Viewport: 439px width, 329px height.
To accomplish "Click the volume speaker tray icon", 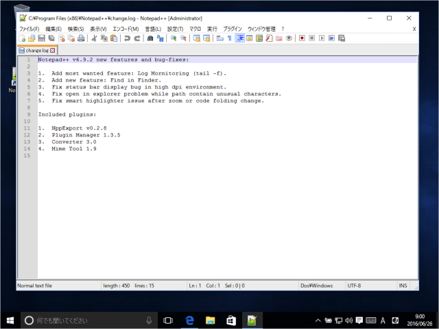I will (x=348, y=321).
